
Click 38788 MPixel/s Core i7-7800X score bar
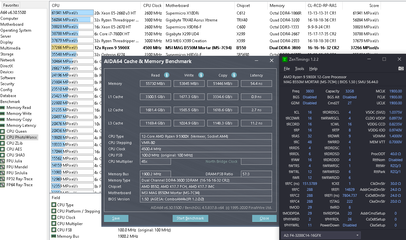[x=72, y=34]
